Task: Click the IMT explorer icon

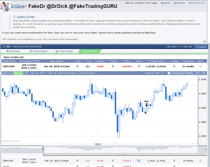Action: pos(4,47)
